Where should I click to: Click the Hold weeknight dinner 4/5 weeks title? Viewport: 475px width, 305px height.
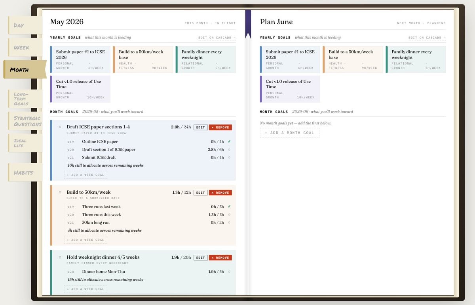click(x=103, y=257)
